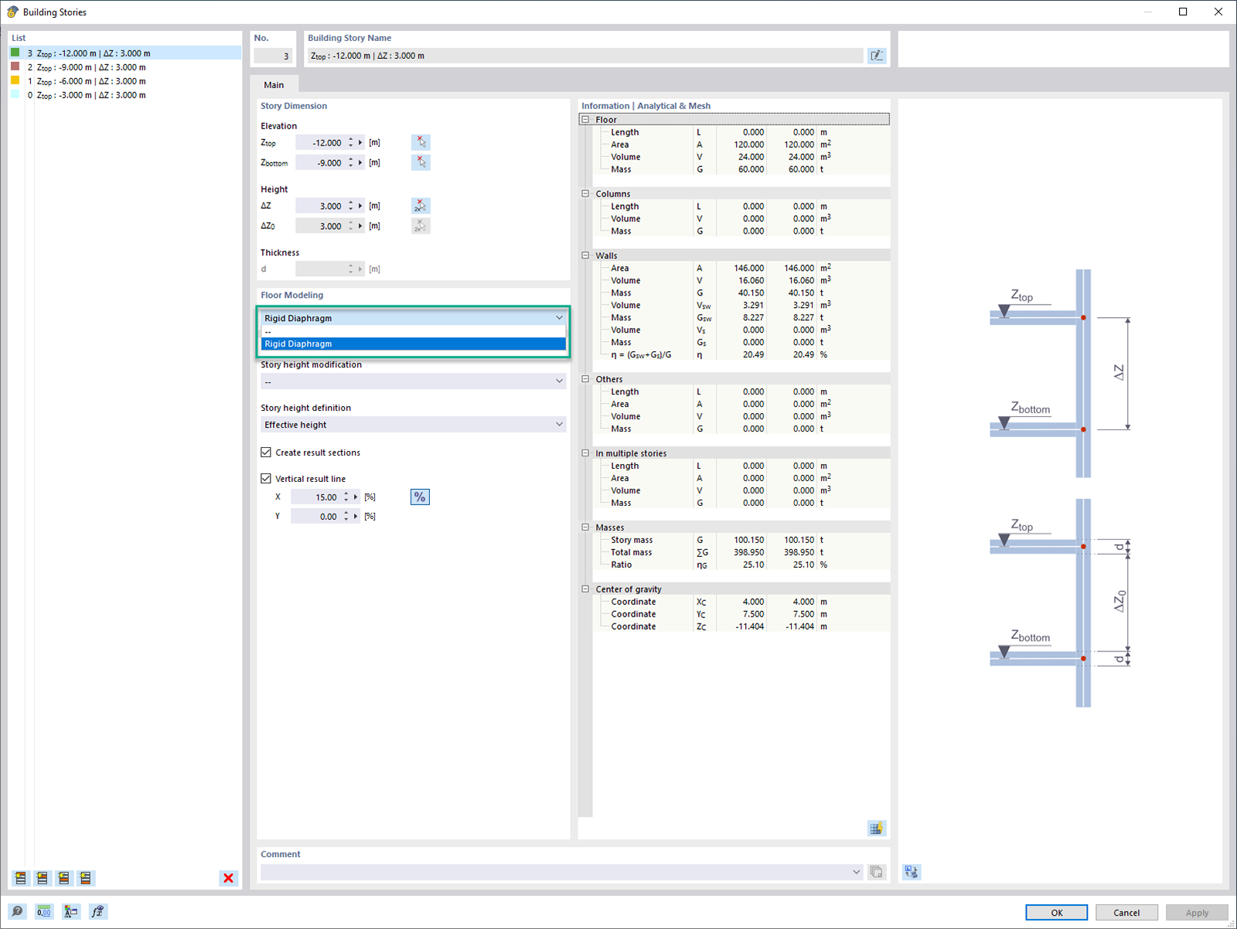Click the ΔZ height input field

(320, 206)
